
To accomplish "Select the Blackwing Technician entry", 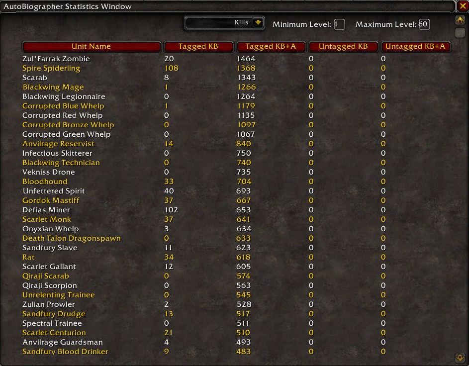I will (61, 163).
